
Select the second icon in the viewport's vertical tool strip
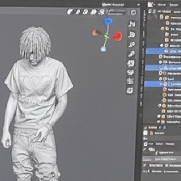(132, 35)
